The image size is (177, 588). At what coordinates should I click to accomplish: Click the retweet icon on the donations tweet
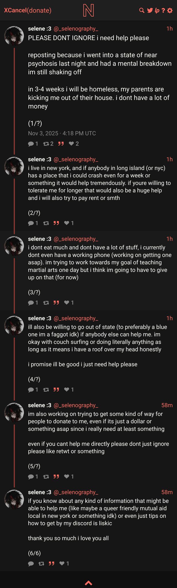(46, 476)
